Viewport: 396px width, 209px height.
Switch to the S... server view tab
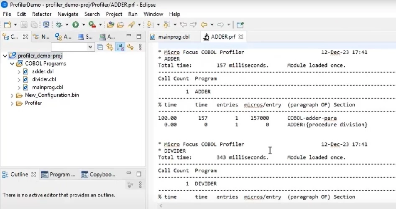tap(85, 37)
